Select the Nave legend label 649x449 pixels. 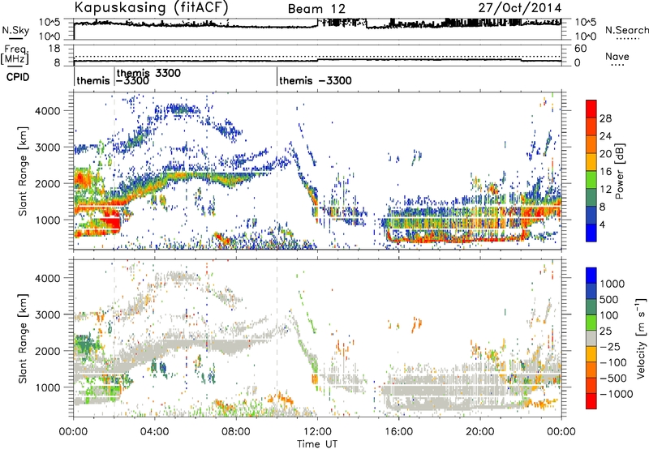pyautogui.click(x=617, y=57)
